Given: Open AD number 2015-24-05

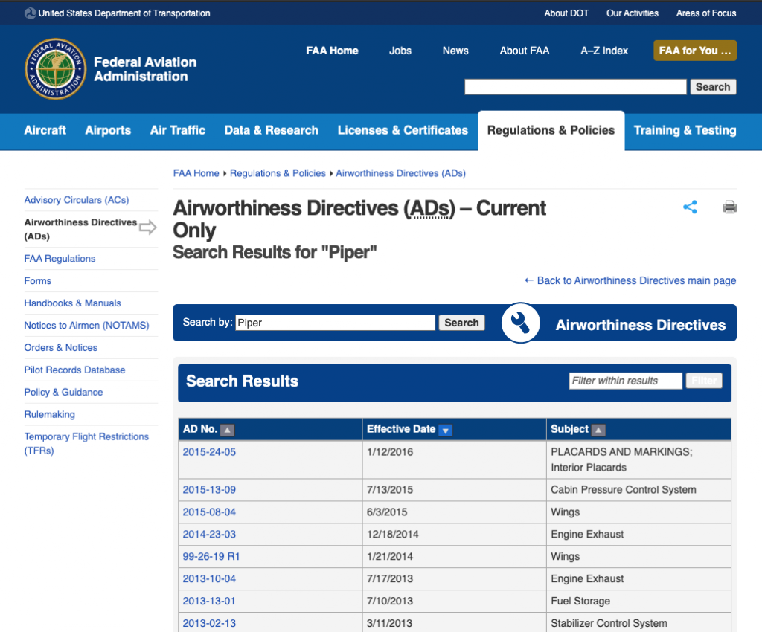Looking at the screenshot, I should [208, 451].
